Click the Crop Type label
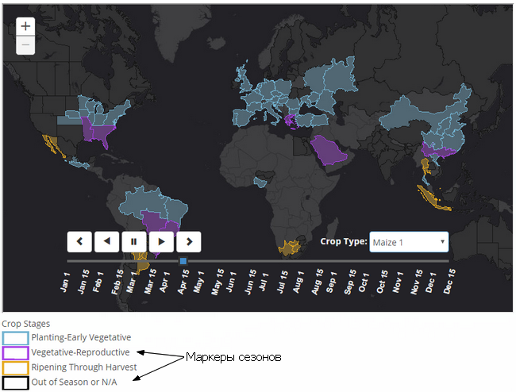 pyautogui.click(x=344, y=241)
